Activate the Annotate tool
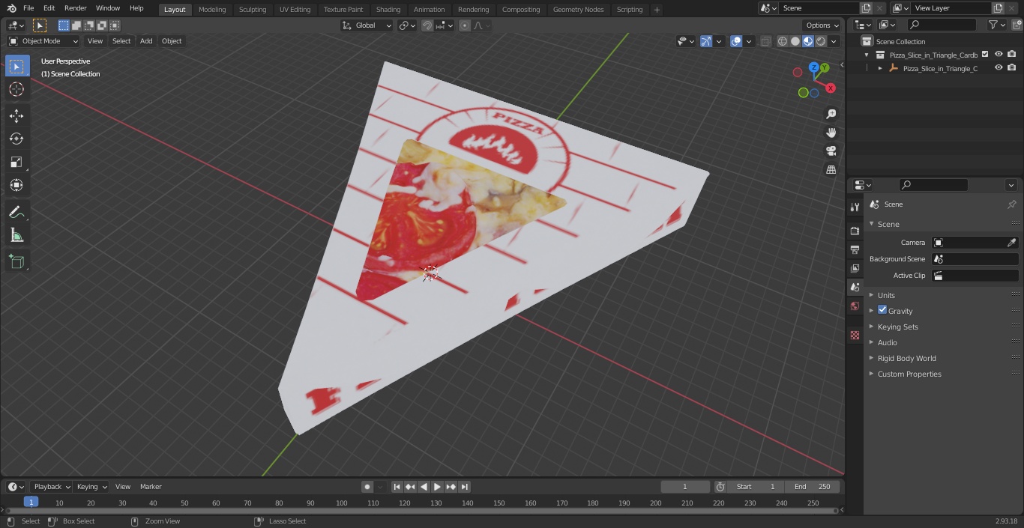This screenshot has height=528, width=1024. tap(16, 213)
